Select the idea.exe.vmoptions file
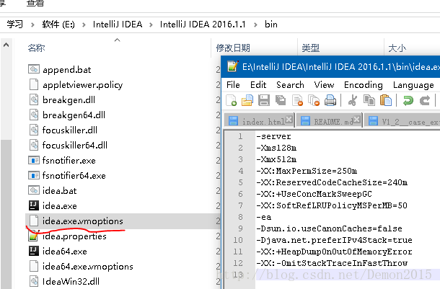Screen dimensions: 440x289 [123, 221]
